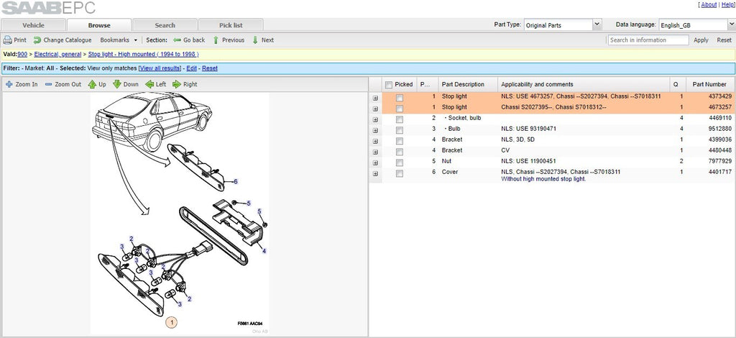The image size is (736, 338).
Task: Follow the 900 breadcrumb link
Action: (x=22, y=55)
